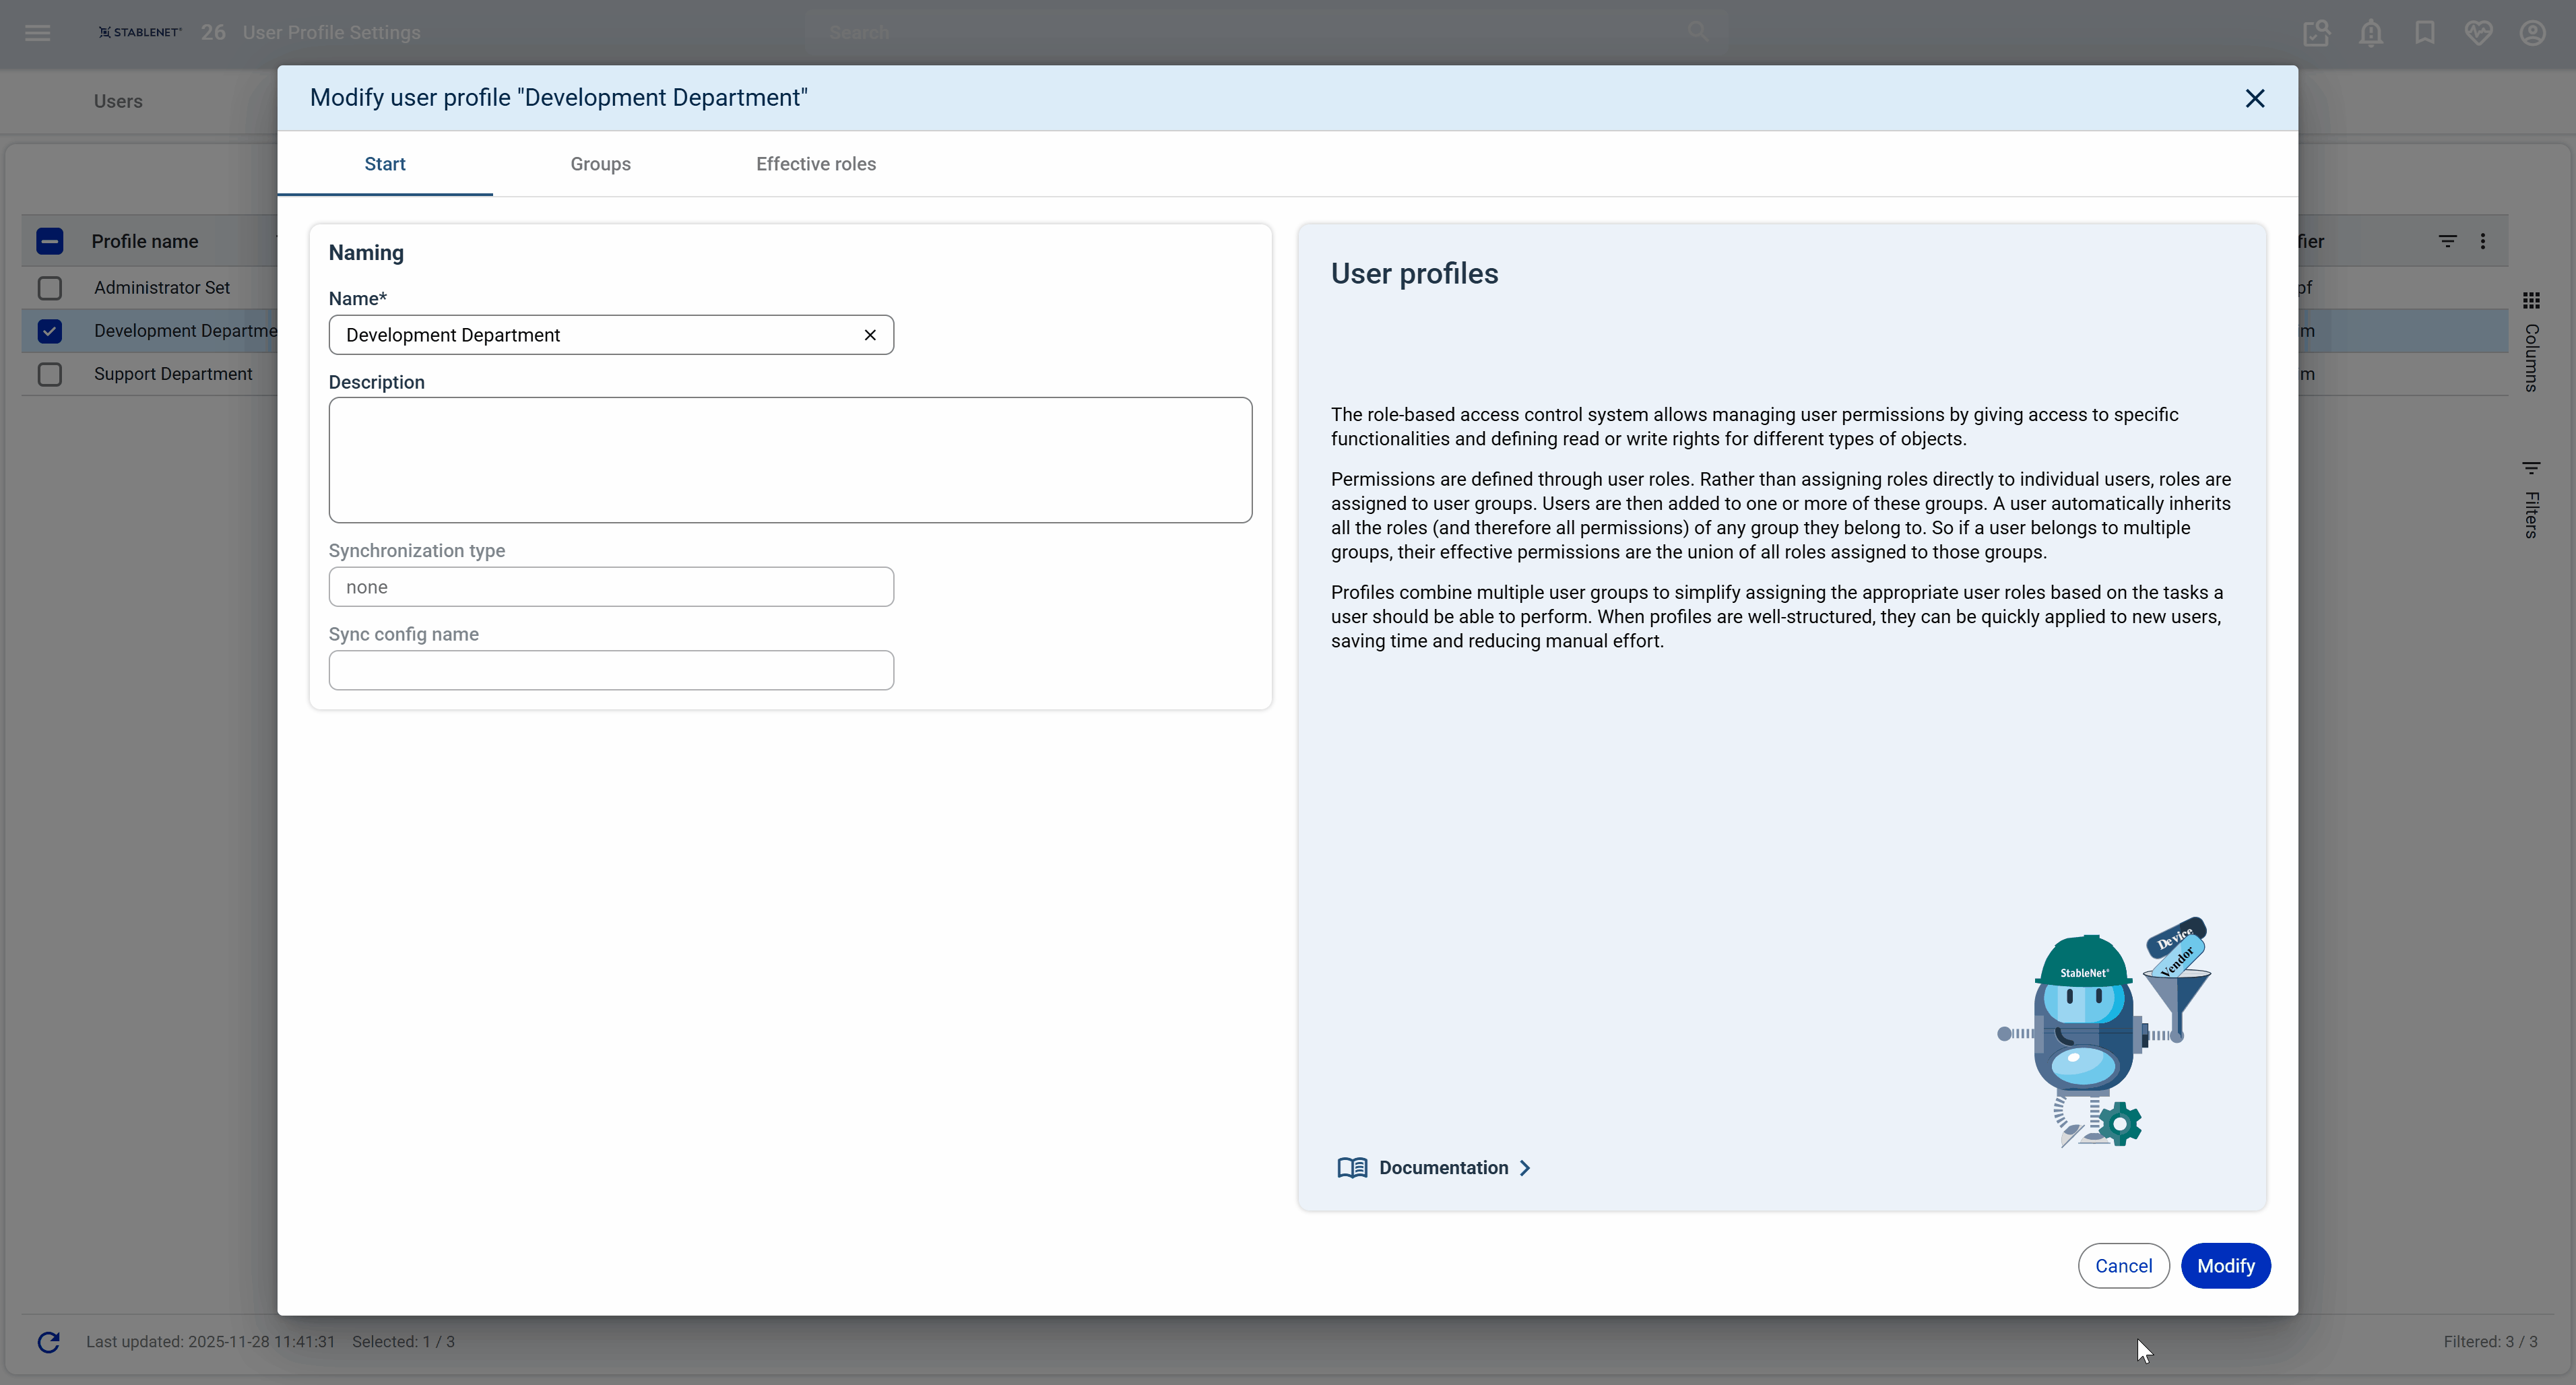This screenshot has height=1385, width=2576.
Task: Uncheck the Development Department row checkbox
Action: 50,331
